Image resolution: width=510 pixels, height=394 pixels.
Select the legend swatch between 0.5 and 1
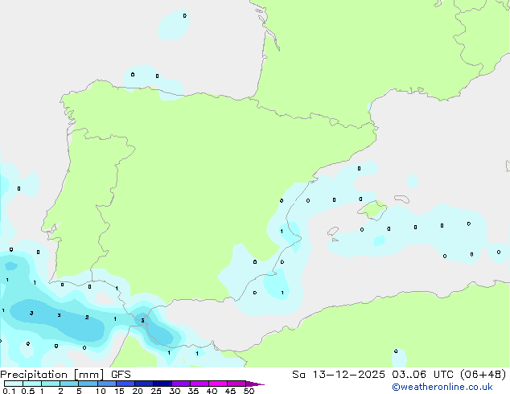32,384
